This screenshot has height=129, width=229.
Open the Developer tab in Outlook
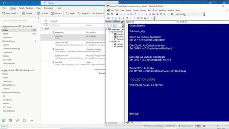click(49, 8)
